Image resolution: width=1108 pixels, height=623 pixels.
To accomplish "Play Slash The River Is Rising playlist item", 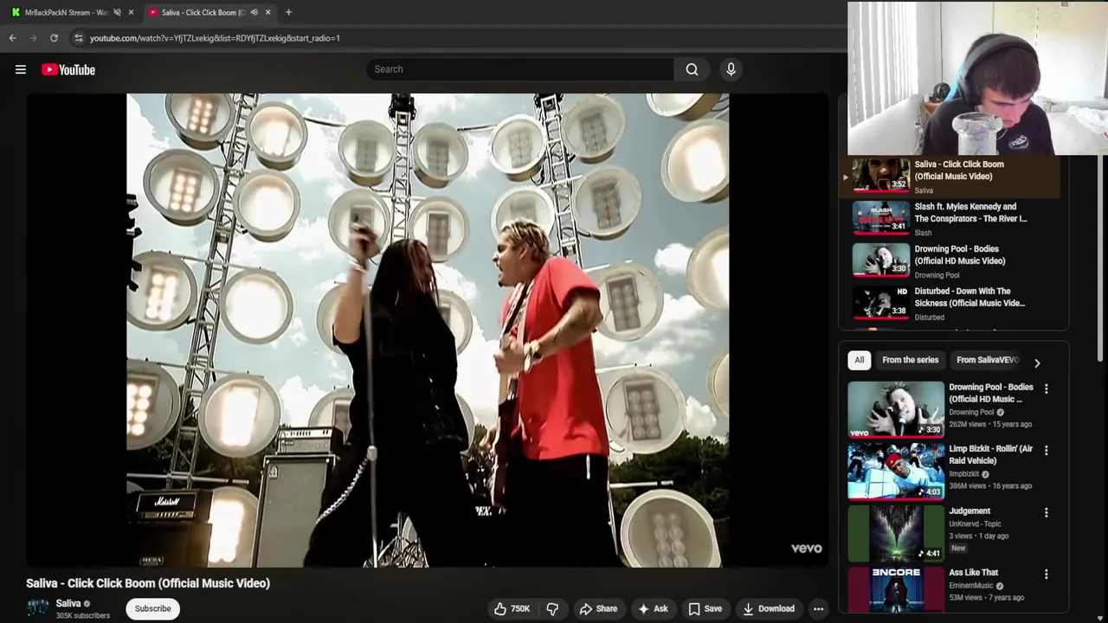I will coord(950,219).
